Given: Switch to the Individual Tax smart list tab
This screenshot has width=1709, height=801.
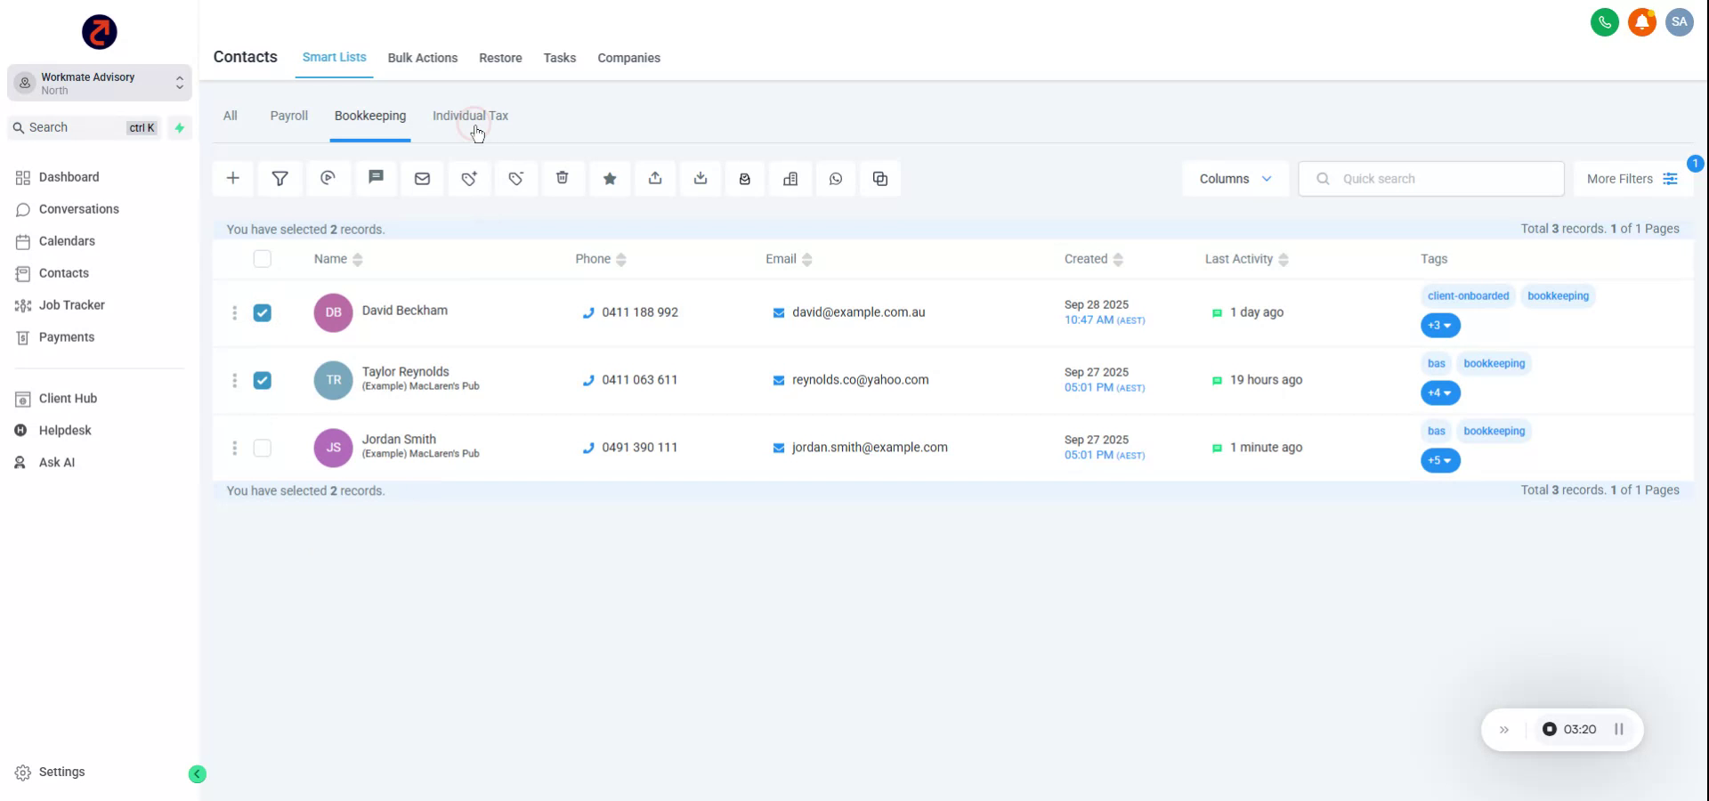Looking at the screenshot, I should (470, 116).
